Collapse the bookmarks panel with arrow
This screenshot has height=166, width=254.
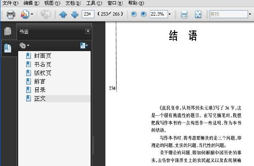click(88, 31)
